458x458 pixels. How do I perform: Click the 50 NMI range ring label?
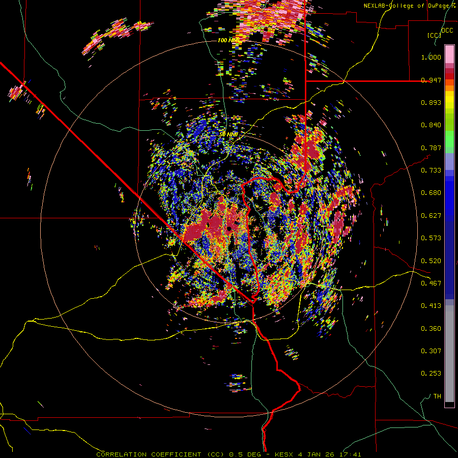click(228, 134)
